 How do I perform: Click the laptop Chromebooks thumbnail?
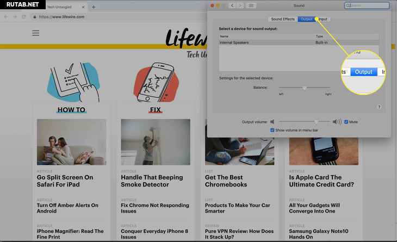[x=239, y=151]
